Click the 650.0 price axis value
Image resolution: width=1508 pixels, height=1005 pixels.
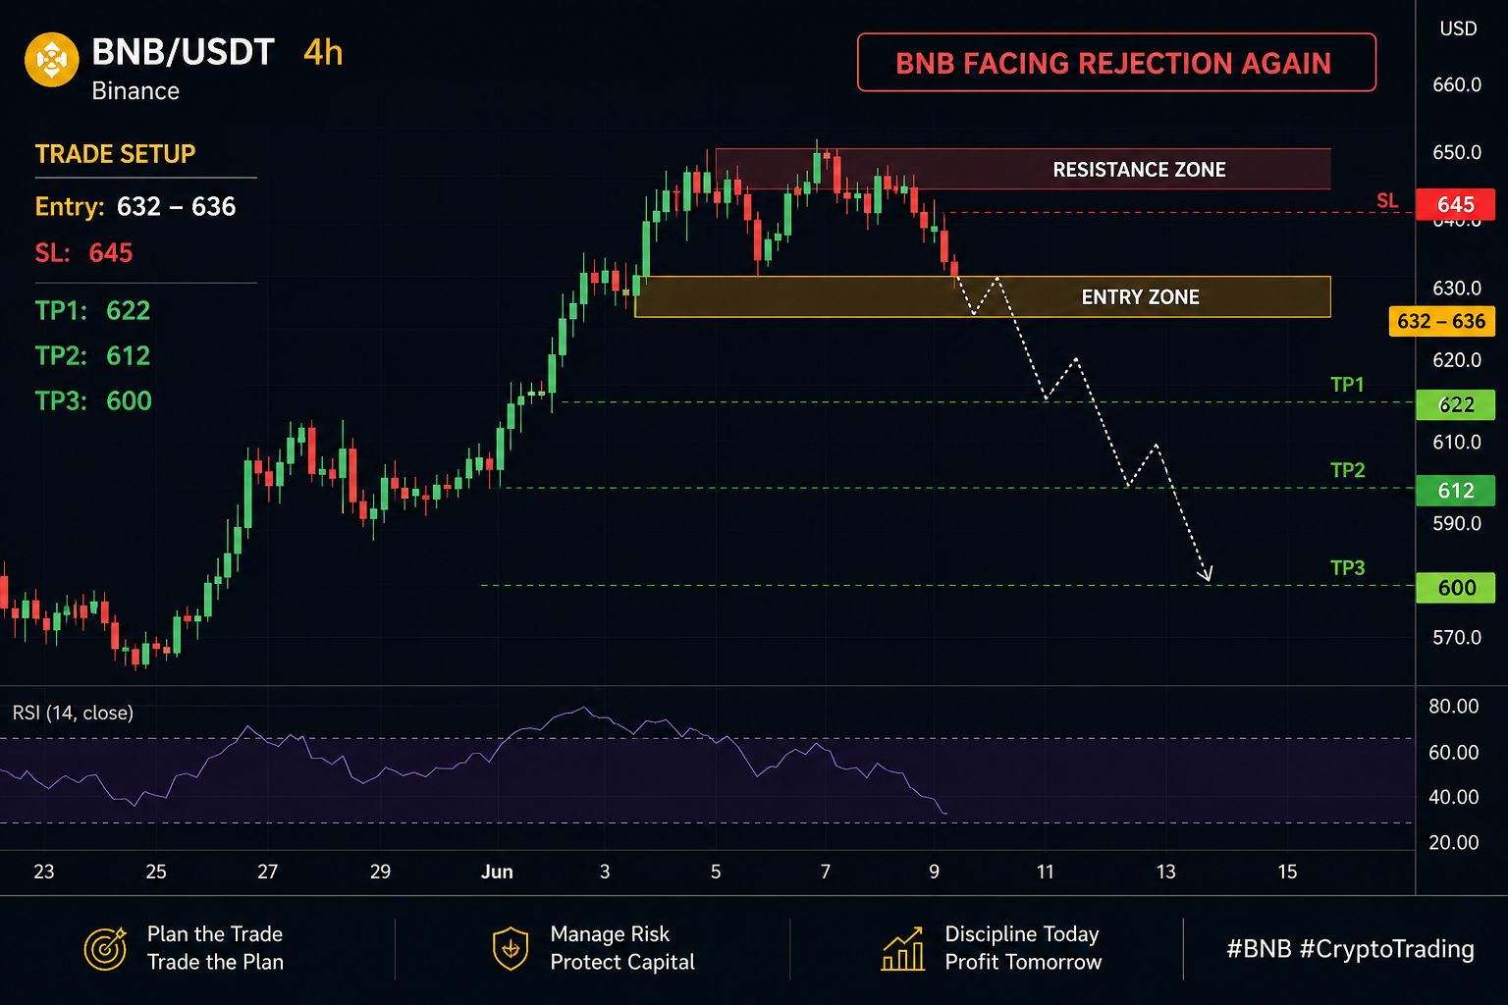click(1457, 152)
